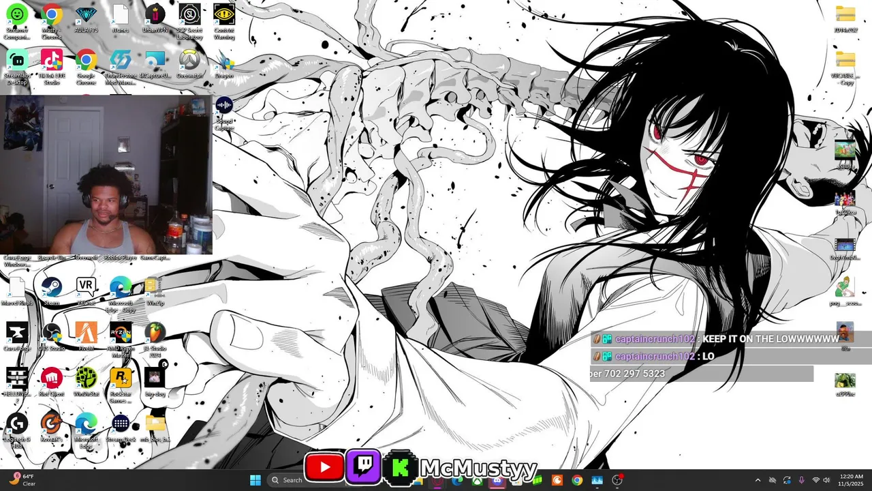The image size is (872, 491).
Task: Launch the Streamlabs Desktop shortcut
Action: 16,67
